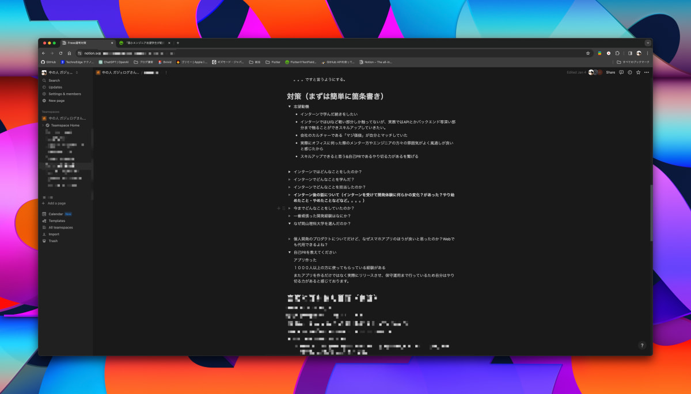Click the add block plus handle
The image size is (691, 394).
[x=279, y=208]
